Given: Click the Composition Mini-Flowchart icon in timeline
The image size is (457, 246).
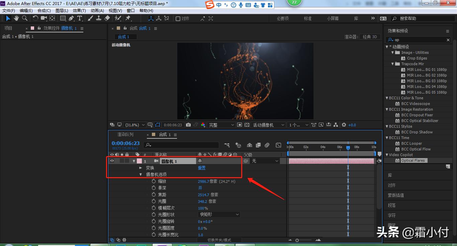Looking at the screenshot, I should [x=227, y=145].
